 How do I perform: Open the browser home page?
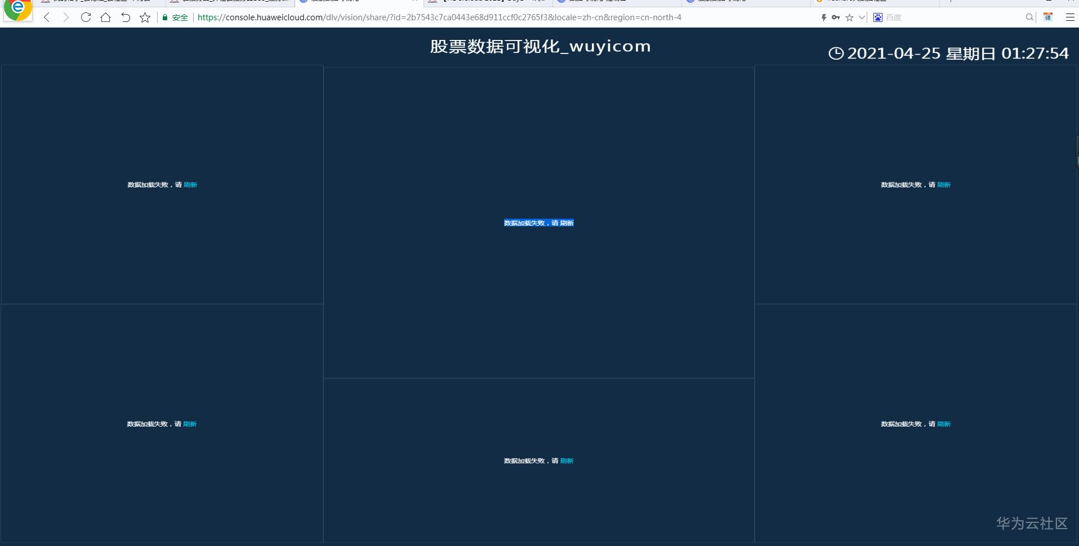pyautogui.click(x=105, y=17)
